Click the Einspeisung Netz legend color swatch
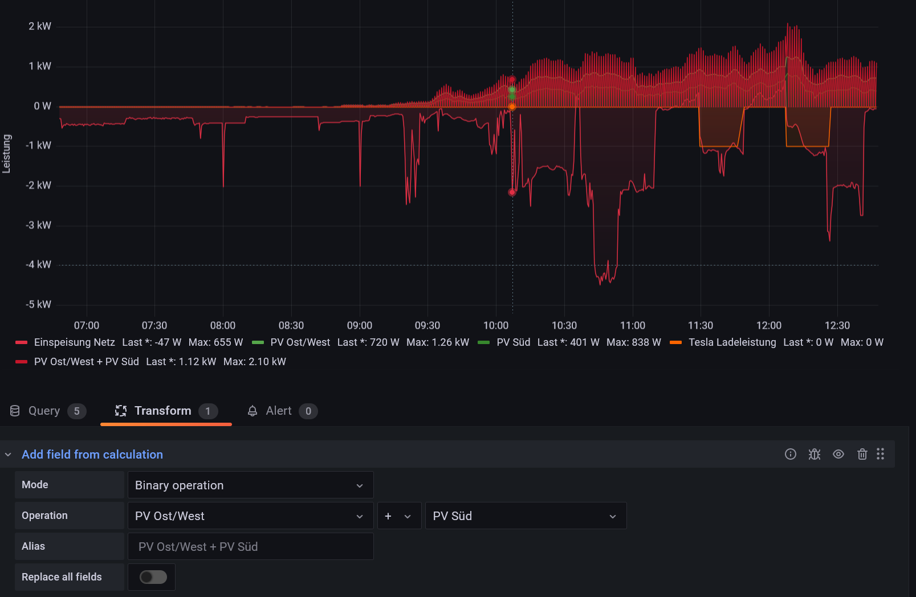The width and height of the screenshot is (916, 597). click(x=22, y=342)
